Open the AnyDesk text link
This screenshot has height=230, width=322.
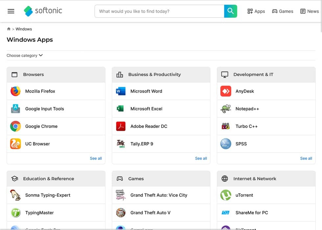(244, 91)
